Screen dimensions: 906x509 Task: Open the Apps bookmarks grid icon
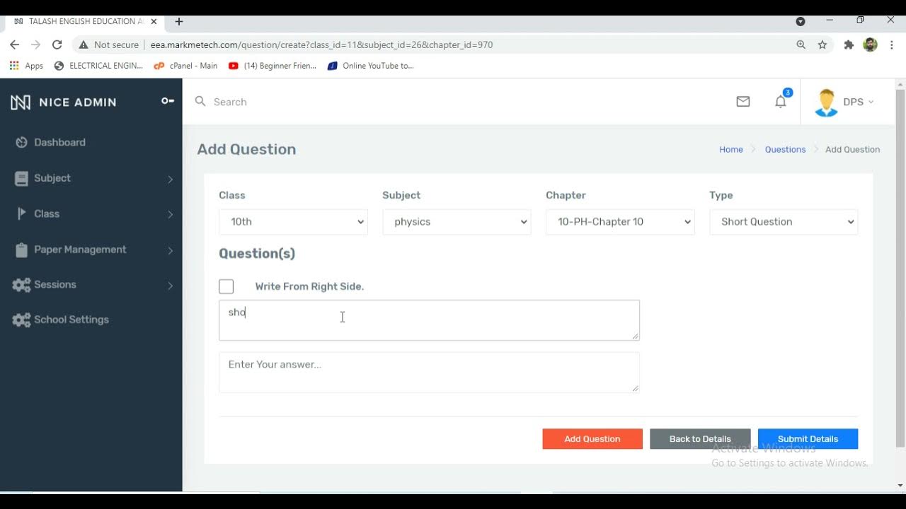point(14,66)
